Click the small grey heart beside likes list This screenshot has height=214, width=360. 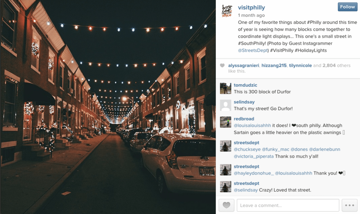click(x=222, y=65)
